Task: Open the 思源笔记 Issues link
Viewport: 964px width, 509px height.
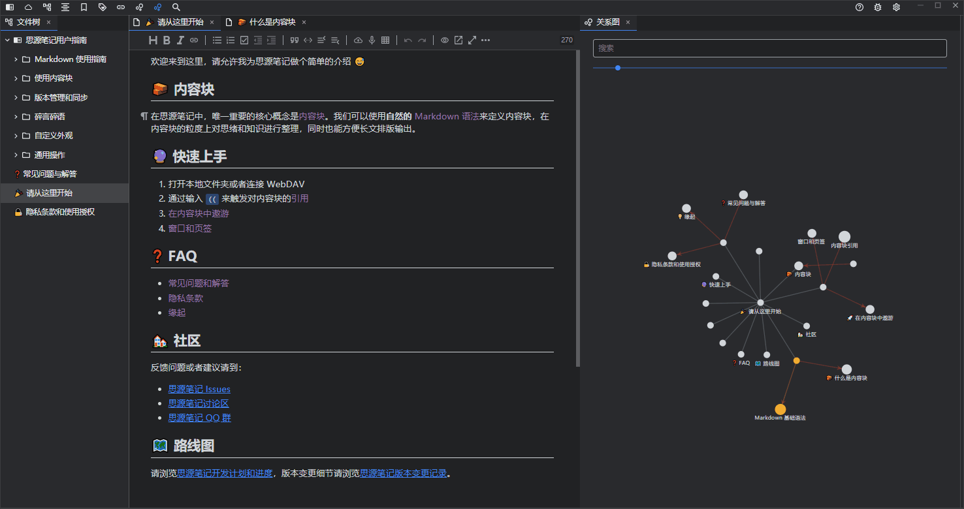Action: 199,390
